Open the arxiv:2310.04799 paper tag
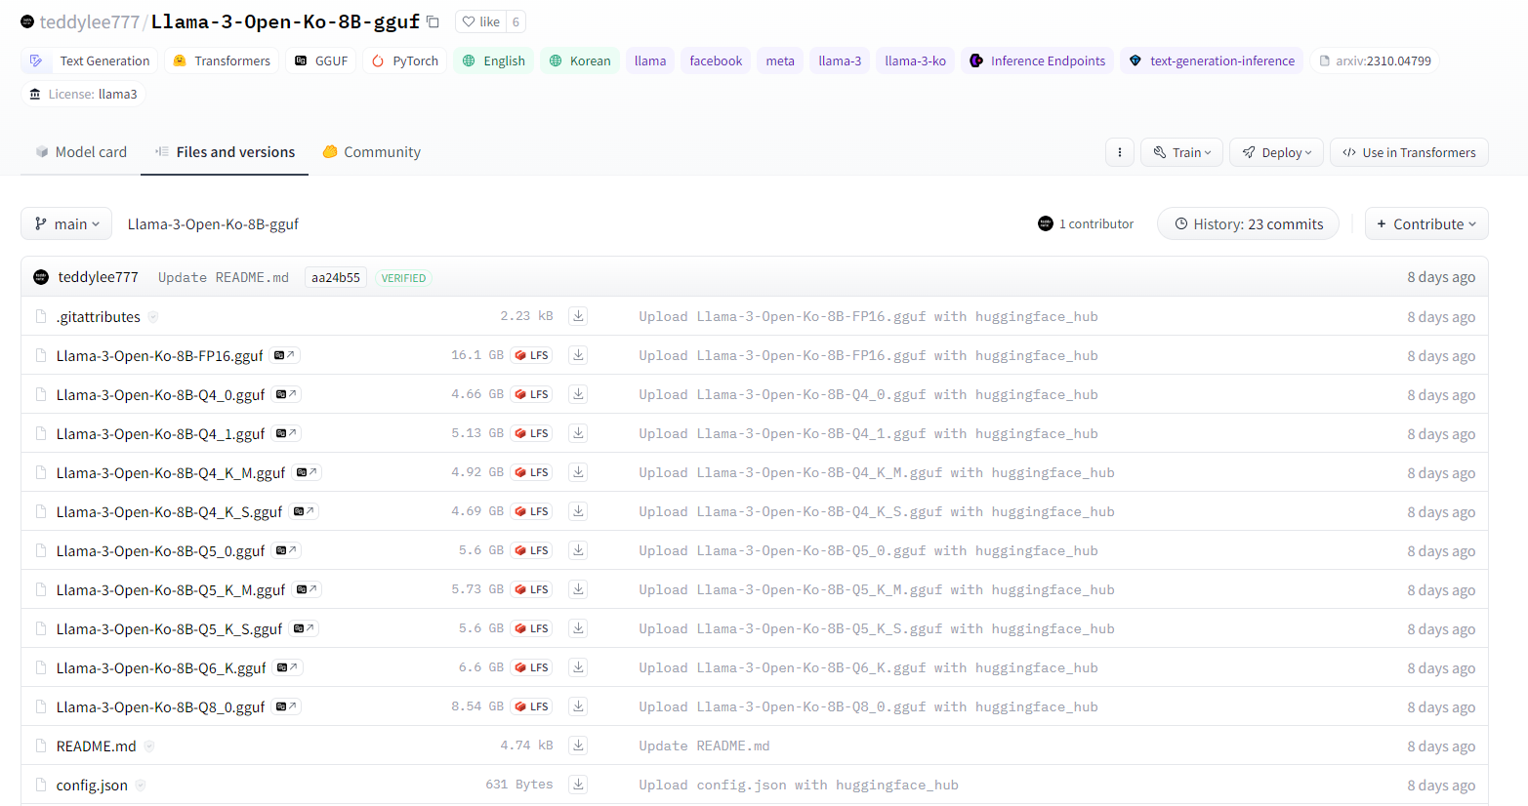This screenshot has width=1528, height=806. pyautogui.click(x=1375, y=60)
